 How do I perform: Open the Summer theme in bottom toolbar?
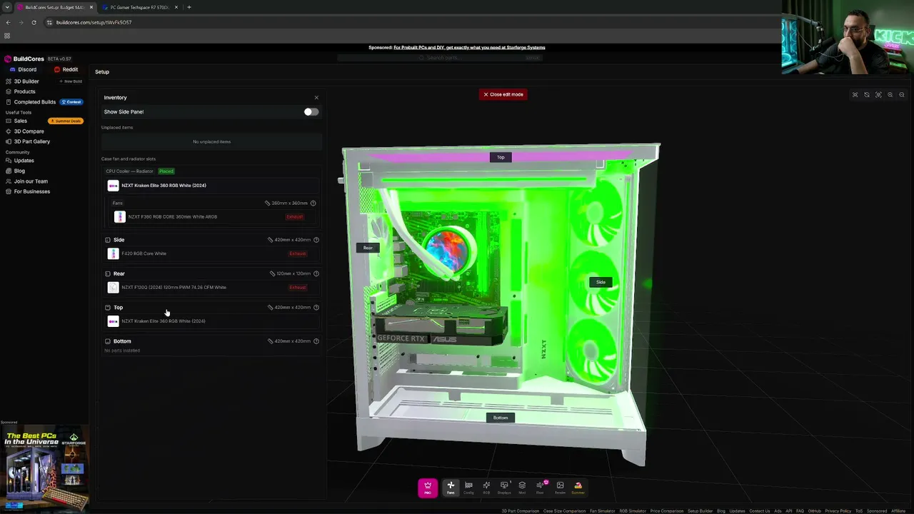click(578, 488)
